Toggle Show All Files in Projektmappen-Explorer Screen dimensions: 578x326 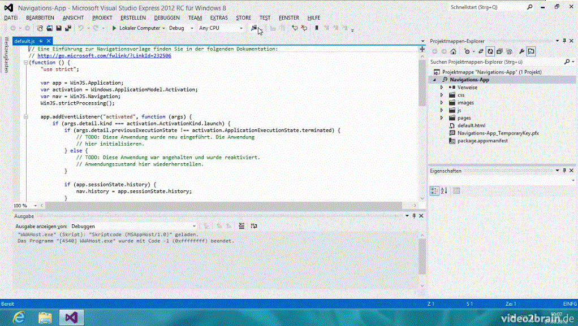(x=508, y=51)
